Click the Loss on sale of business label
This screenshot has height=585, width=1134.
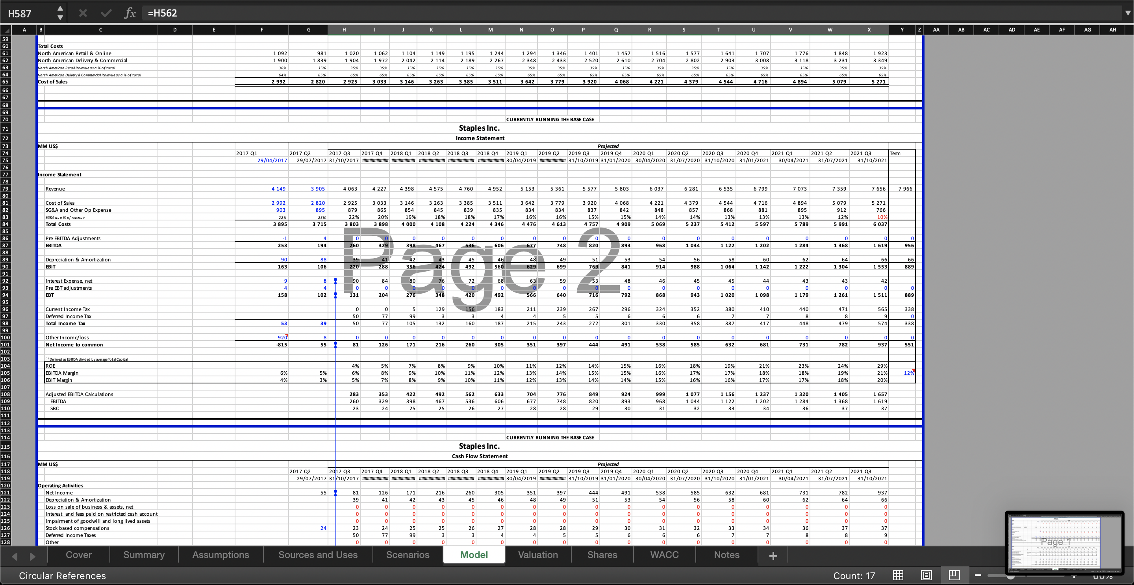coord(89,507)
